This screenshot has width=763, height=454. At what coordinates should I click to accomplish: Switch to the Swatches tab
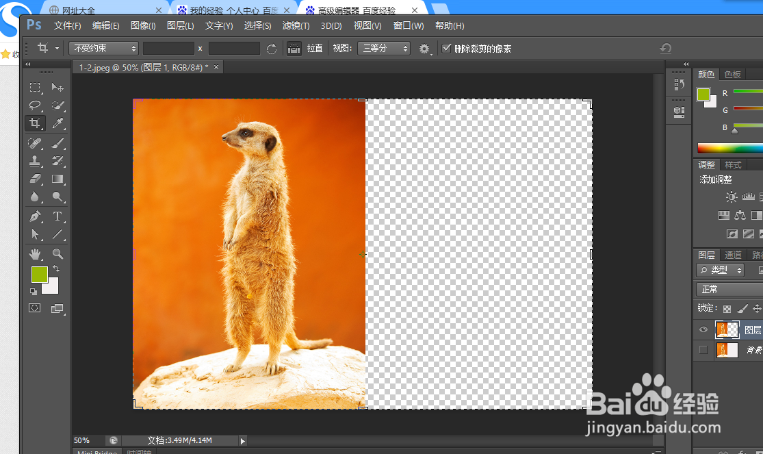pyautogui.click(x=732, y=74)
